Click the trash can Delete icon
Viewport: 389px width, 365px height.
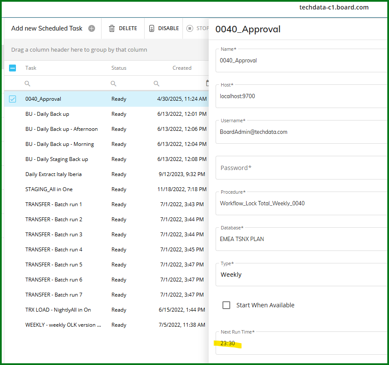pyautogui.click(x=112, y=28)
